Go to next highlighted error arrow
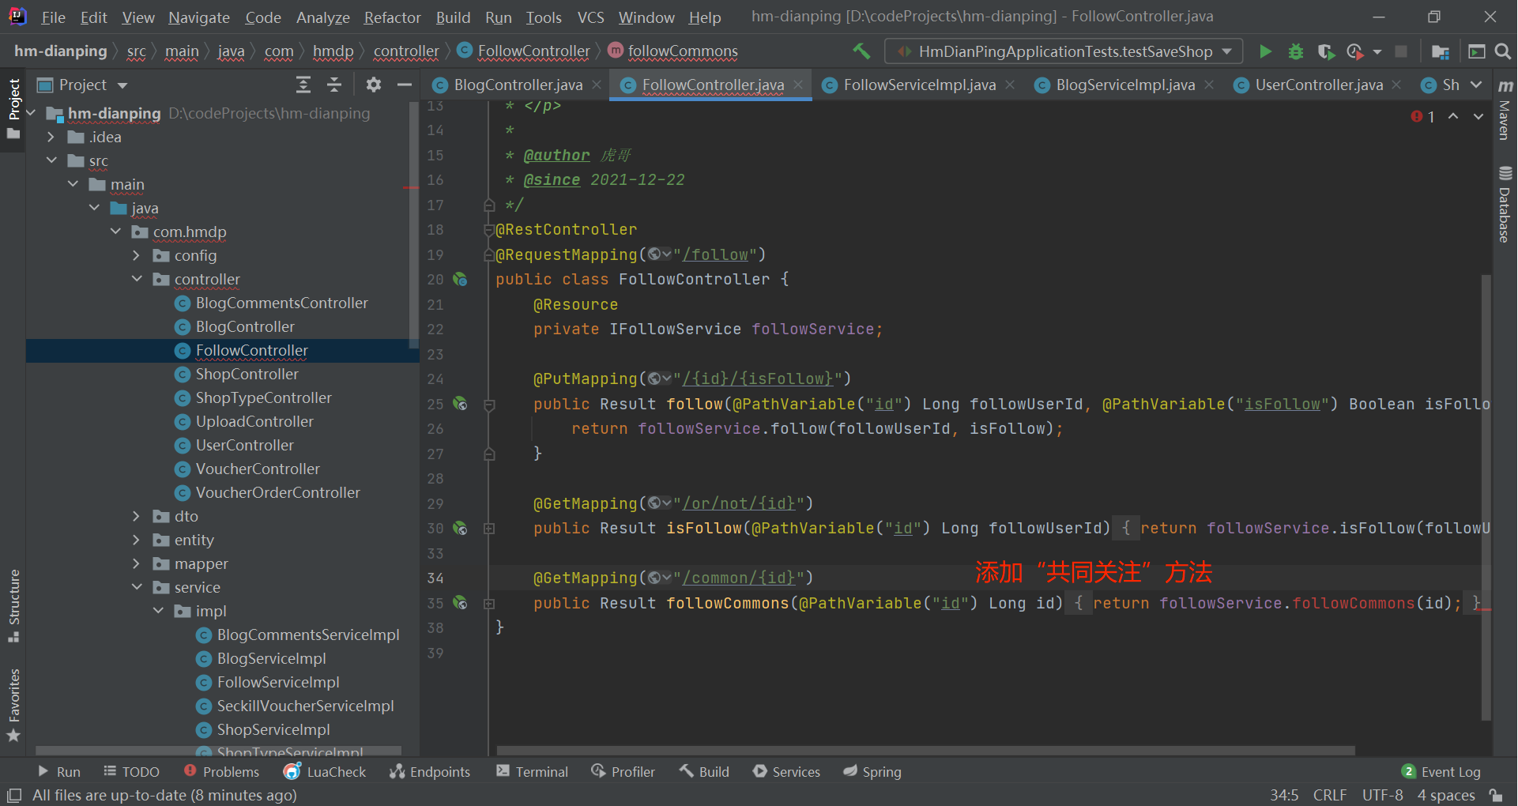 coord(1478,117)
